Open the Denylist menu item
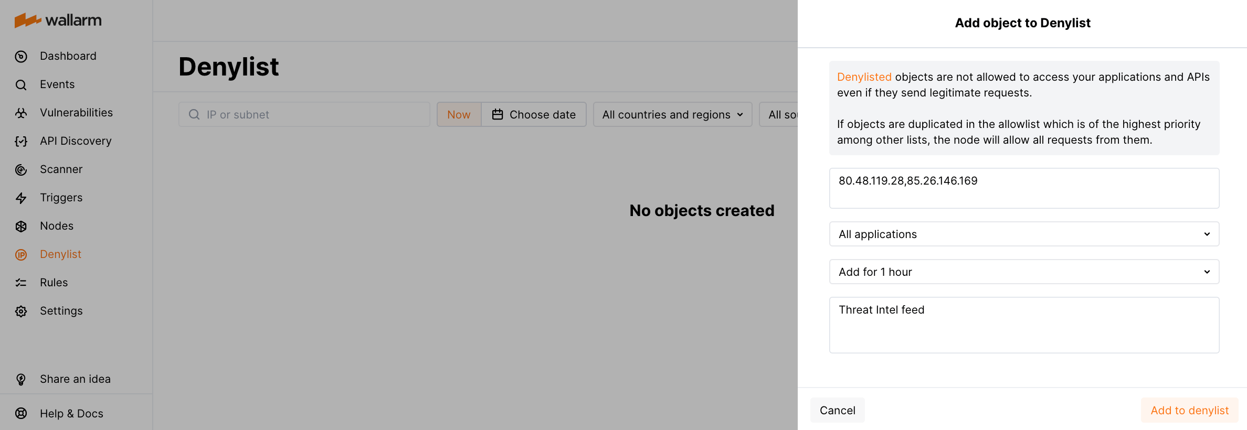 [x=60, y=254]
